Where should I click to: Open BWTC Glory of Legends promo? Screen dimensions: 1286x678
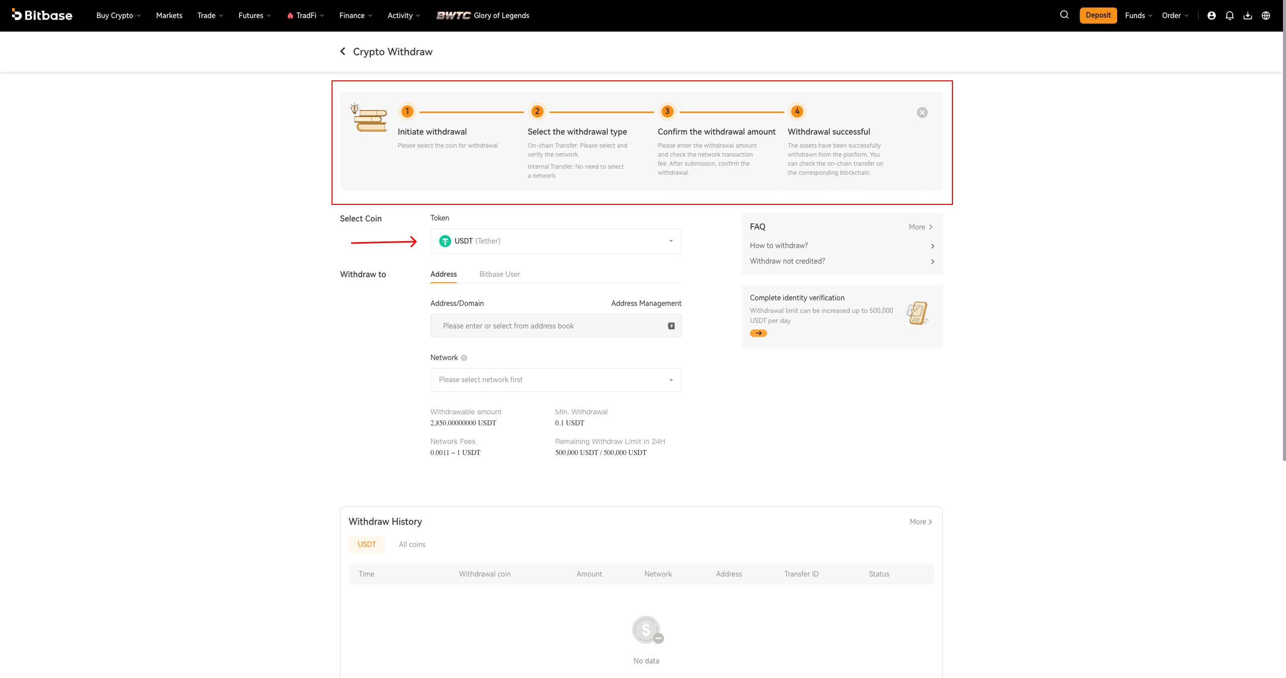tap(482, 16)
